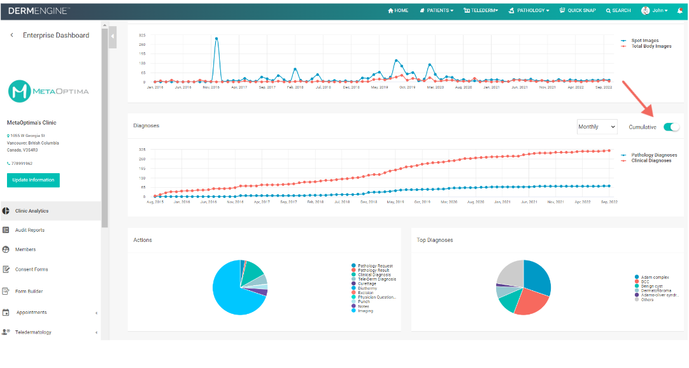
Task: Click the Teledermatology sidebar icon
Action: pos(6,332)
